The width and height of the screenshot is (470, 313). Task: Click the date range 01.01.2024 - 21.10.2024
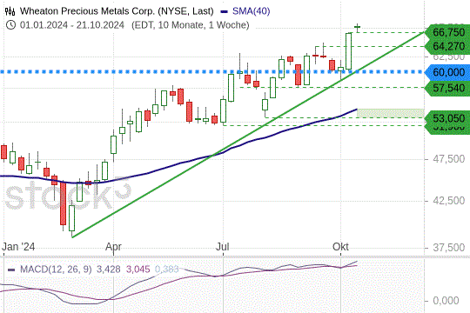pyautogui.click(x=72, y=25)
